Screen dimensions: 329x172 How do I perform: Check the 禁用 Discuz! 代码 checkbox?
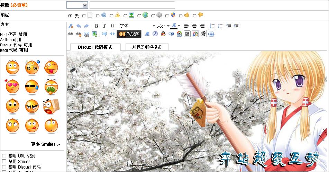point(4,166)
